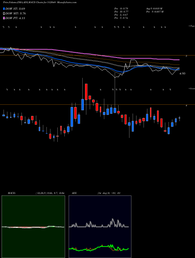Click the 'Pre V: 0.057 M' value
Image resolution: width=195 pixels, height=258 pixels.
pyautogui.click(x=154, y=12)
